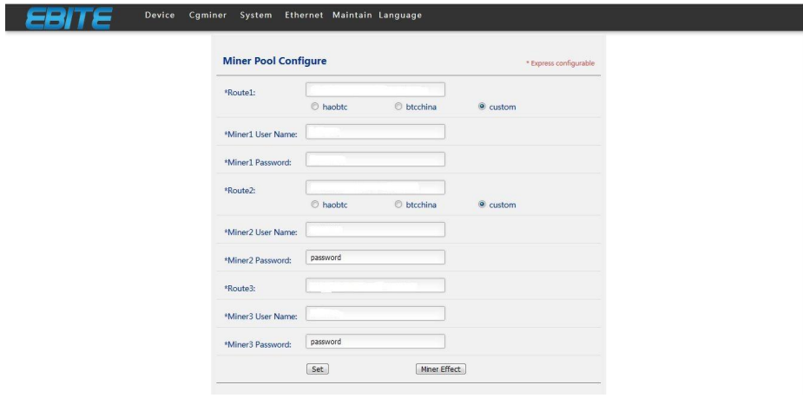The width and height of the screenshot is (803, 398).
Task: Select haobtc radio for Route2
Action: pyautogui.click(x=314, y=206)
